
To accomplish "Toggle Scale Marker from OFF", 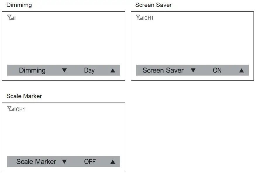I will click(90, 162).
